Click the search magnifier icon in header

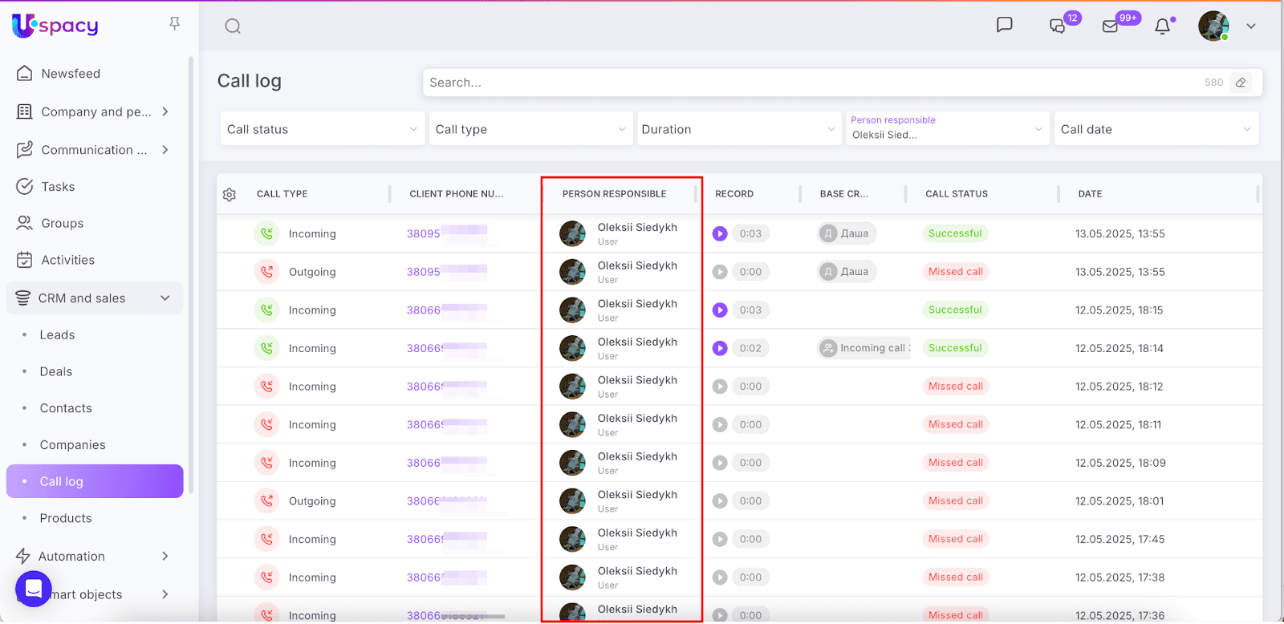(233, 26)
